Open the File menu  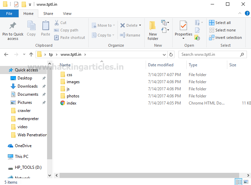coord(9,14)
